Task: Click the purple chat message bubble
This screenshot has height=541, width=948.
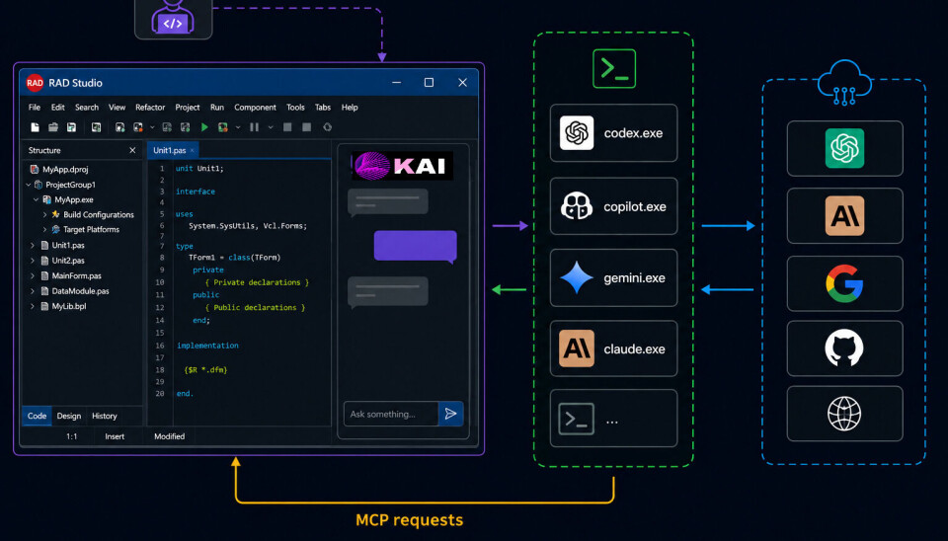Action: 416,246
